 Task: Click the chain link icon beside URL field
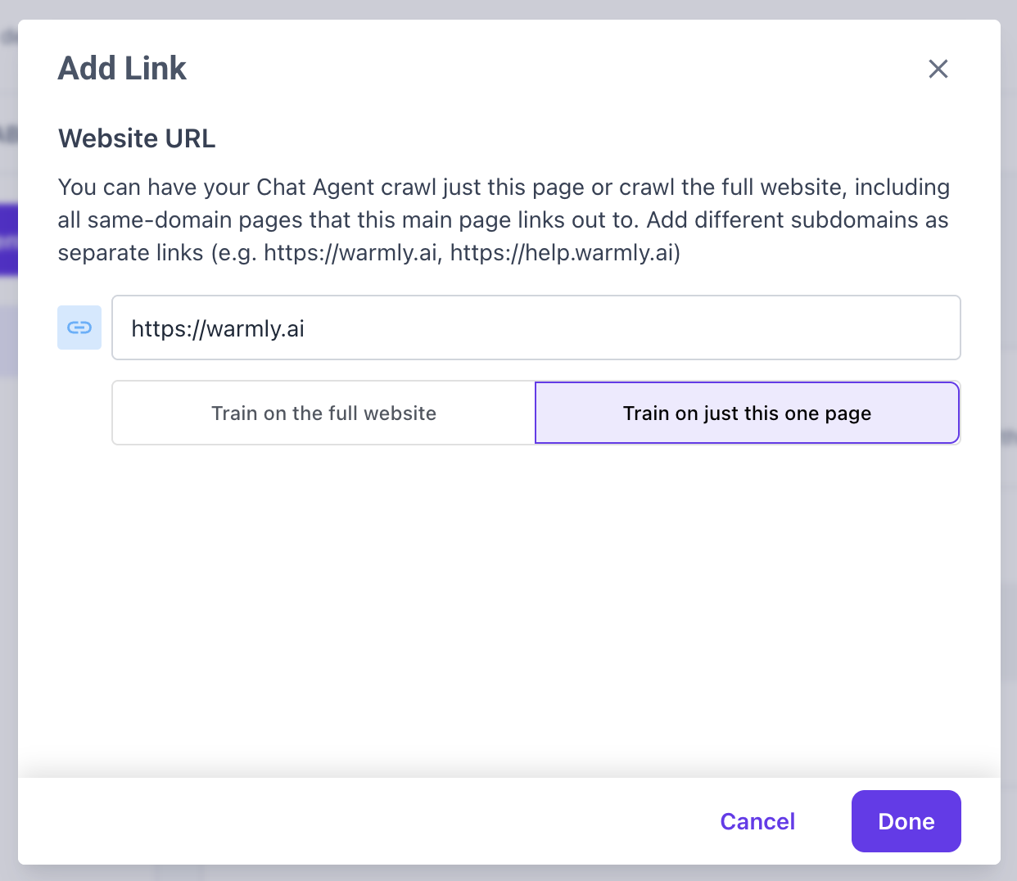coord(79,328)
